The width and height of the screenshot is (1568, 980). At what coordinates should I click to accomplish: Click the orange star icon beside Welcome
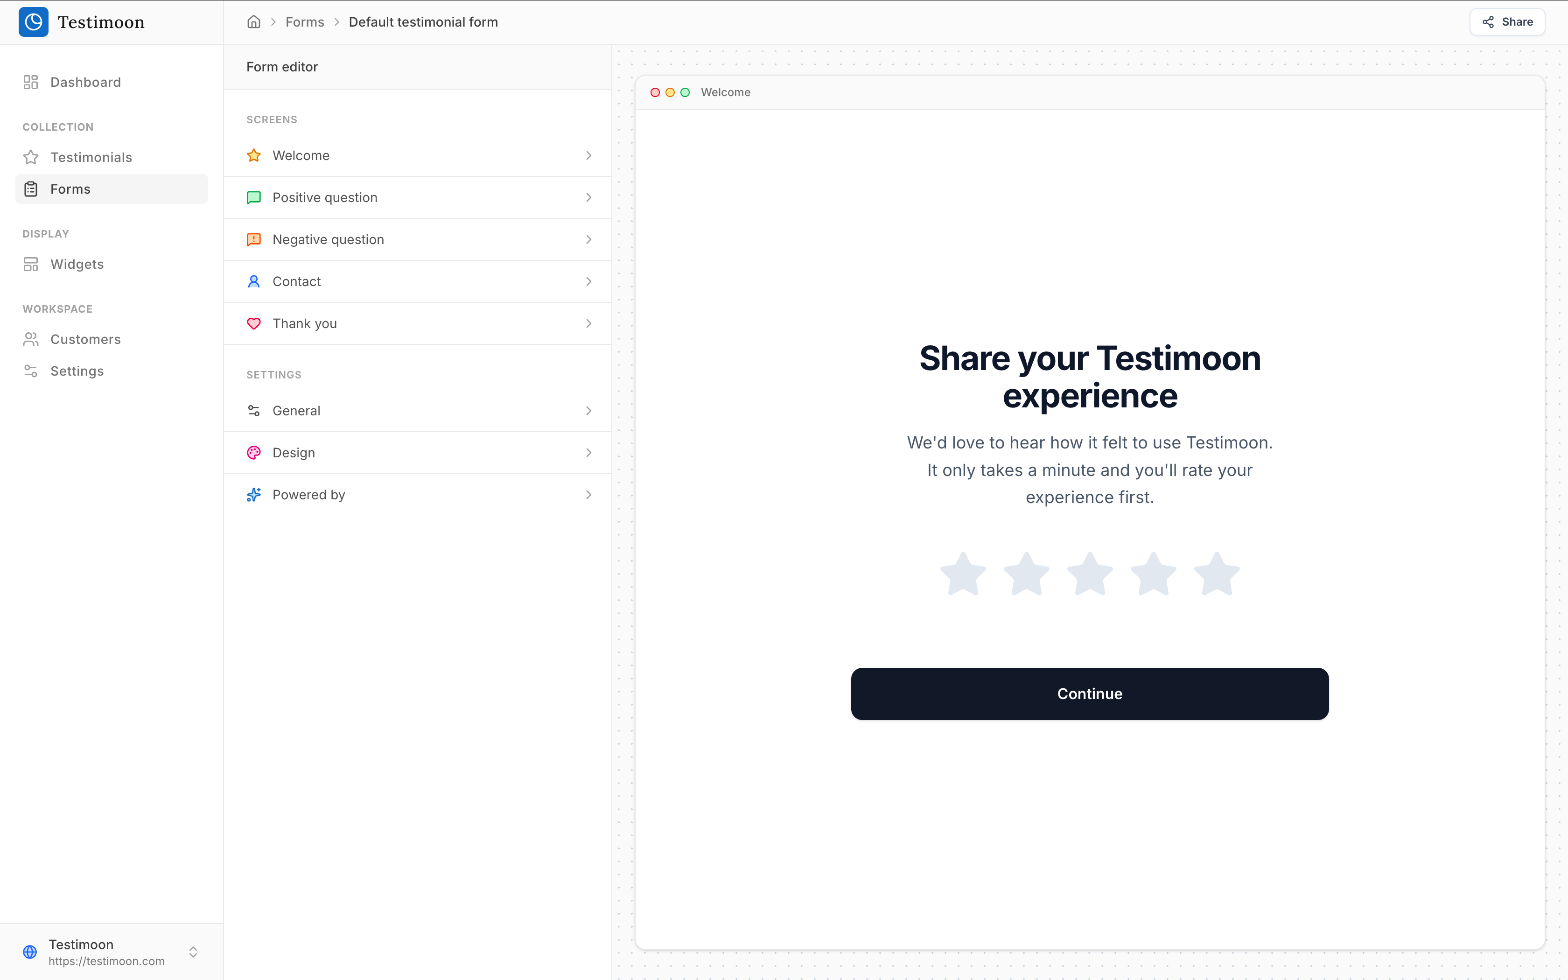click(x=254, y=155)
